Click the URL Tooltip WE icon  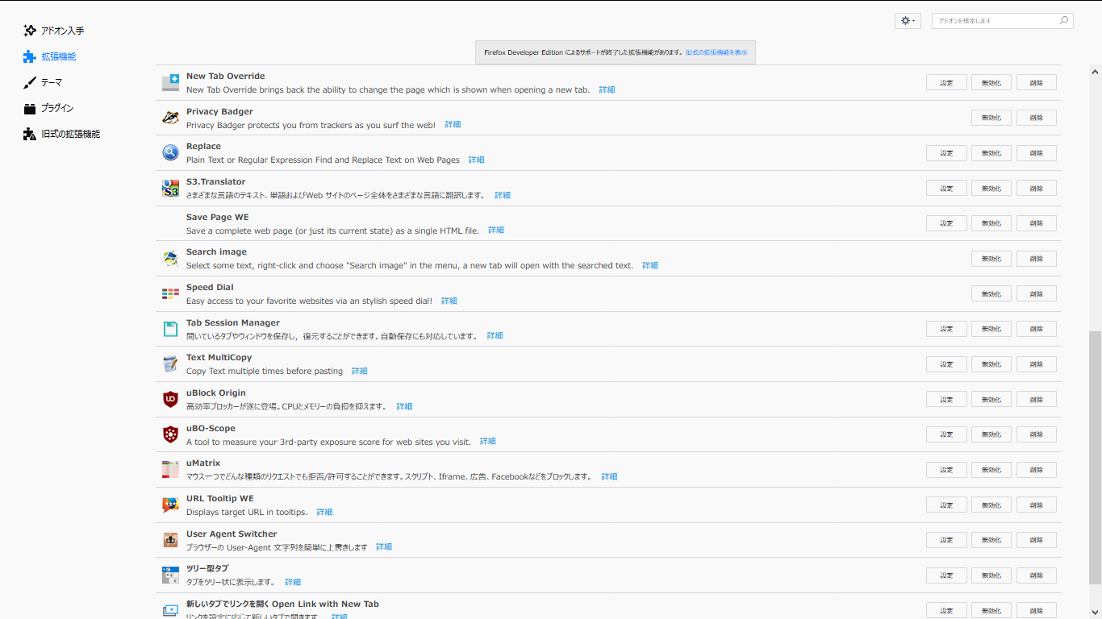tap(170, 505)
